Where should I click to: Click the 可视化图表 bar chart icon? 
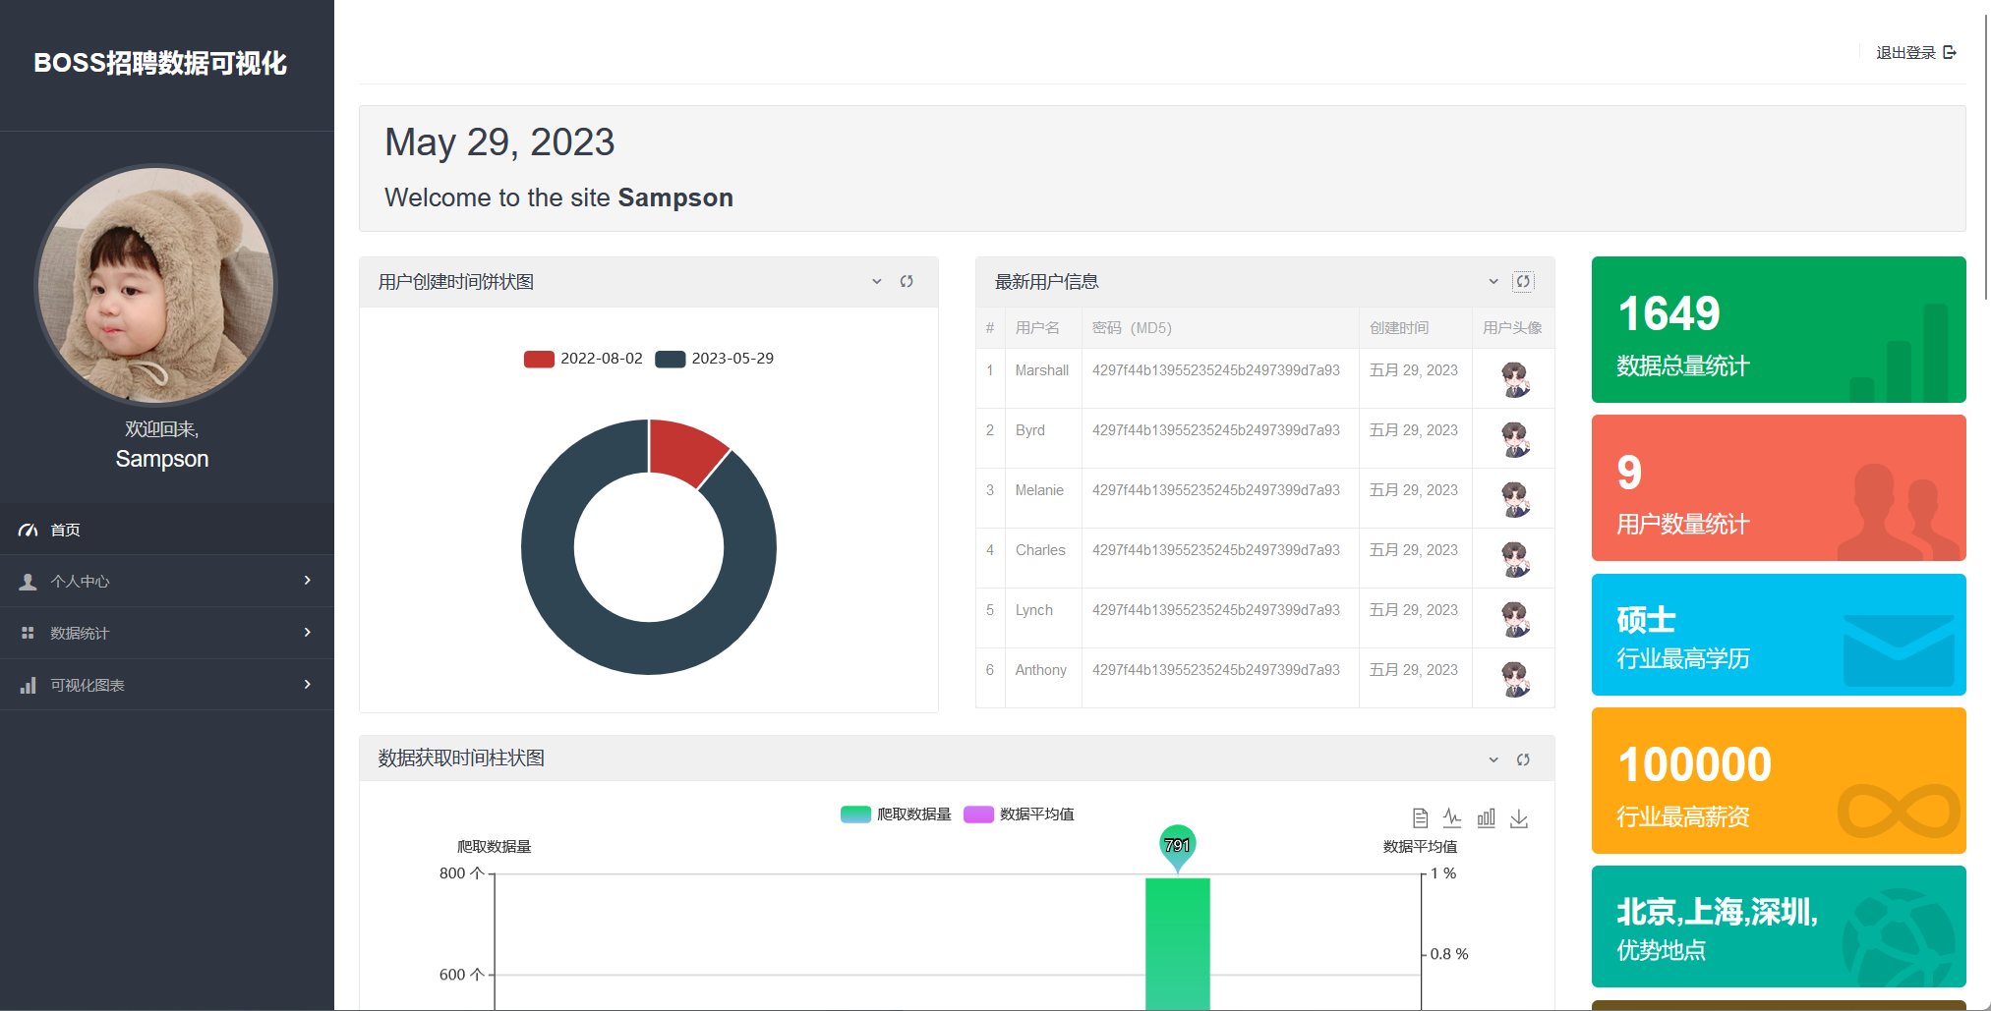click(29, 685)
